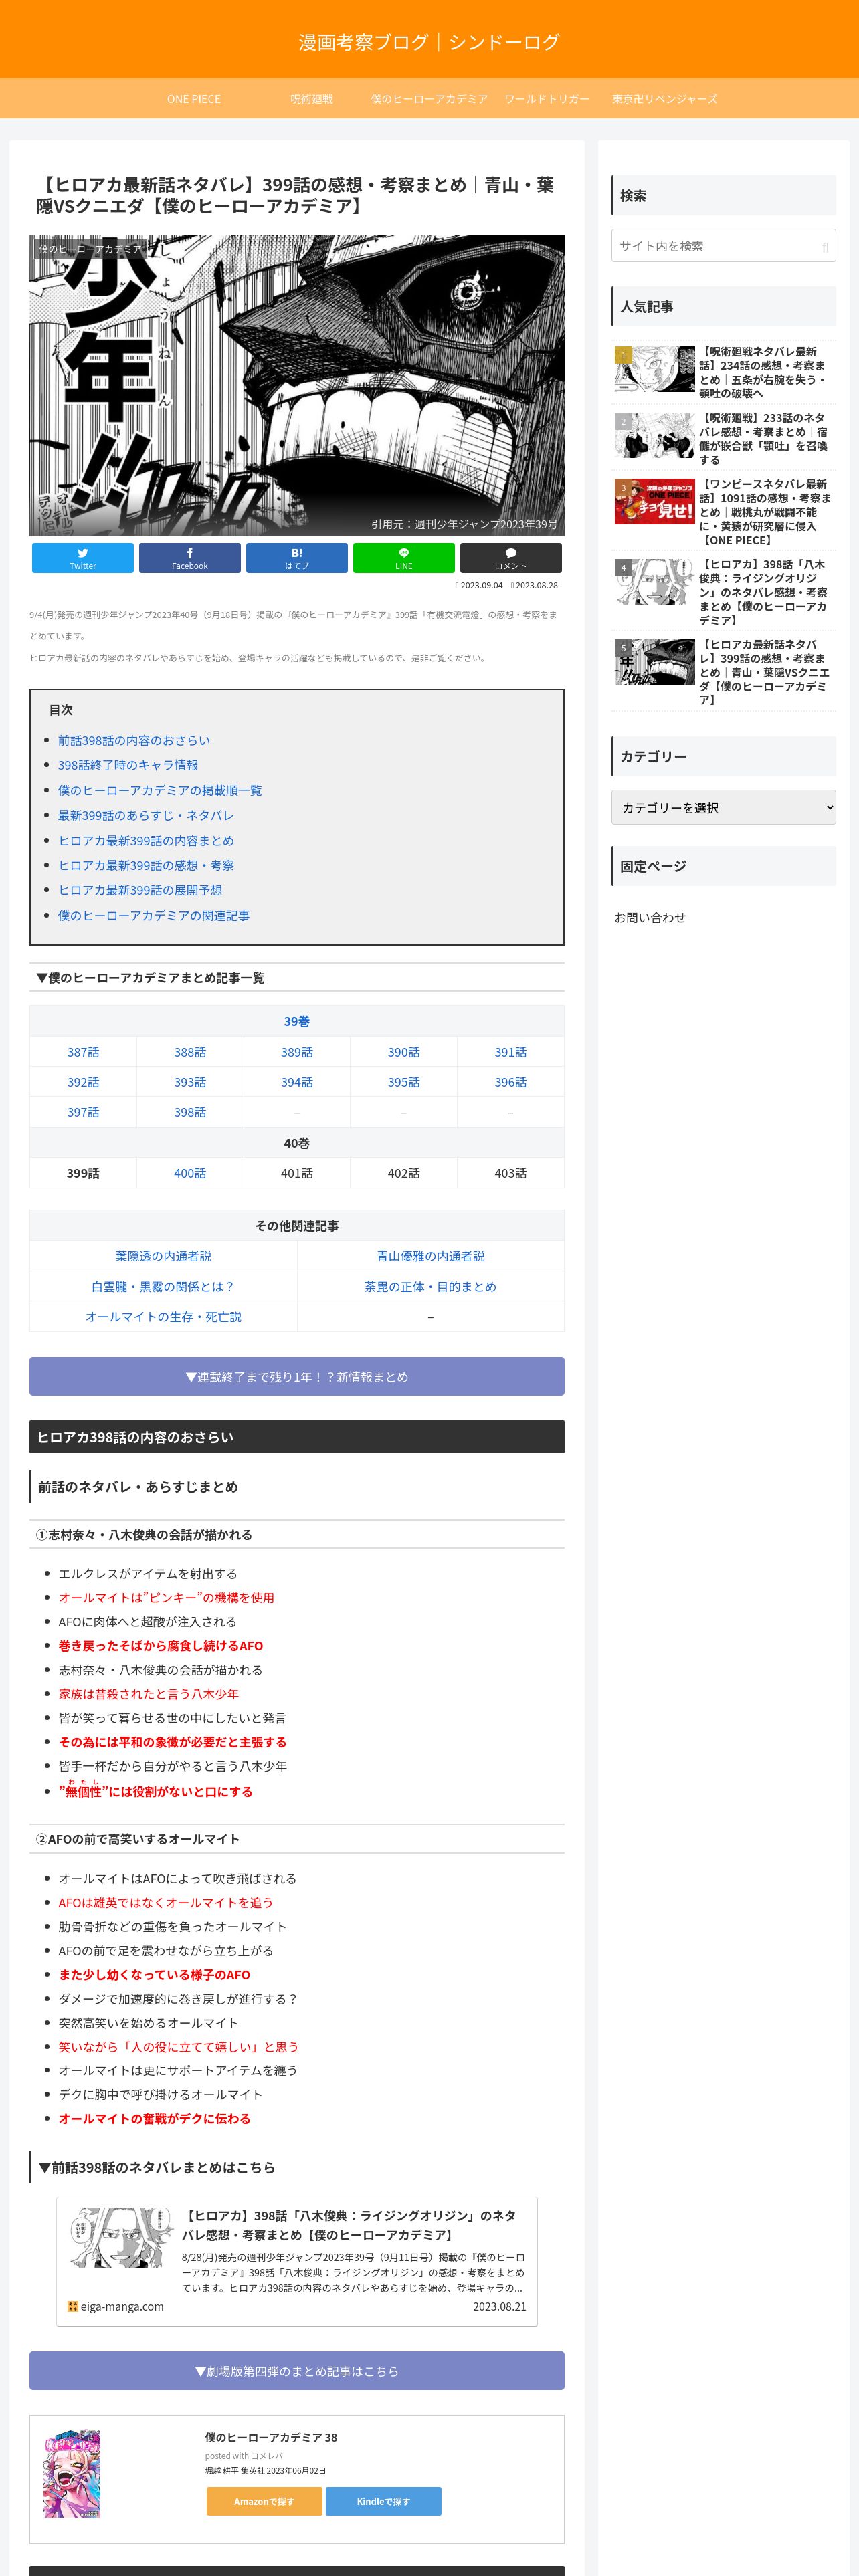Click site title 漫画考察ブログ｜シンドーログ

(429, 42)
